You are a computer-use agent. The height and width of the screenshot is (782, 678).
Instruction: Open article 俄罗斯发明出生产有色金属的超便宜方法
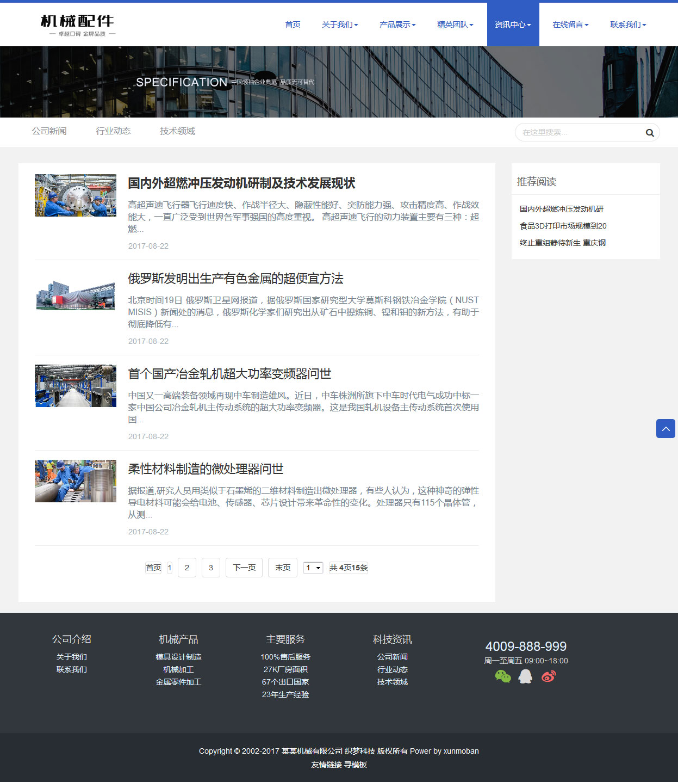coord(235,279)
